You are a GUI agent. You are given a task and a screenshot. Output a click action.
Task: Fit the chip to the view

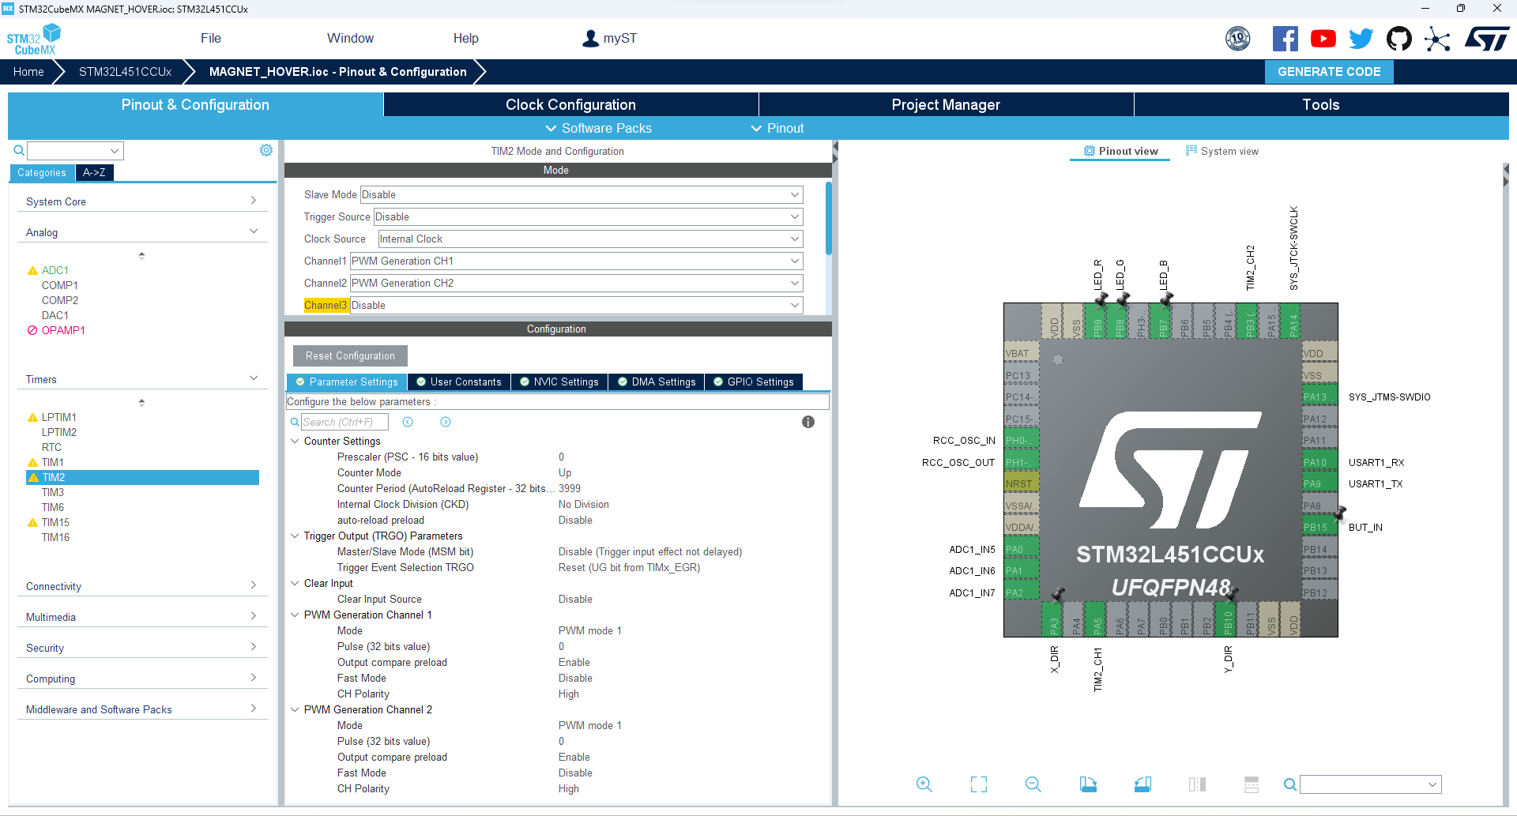tap(979, 784)
